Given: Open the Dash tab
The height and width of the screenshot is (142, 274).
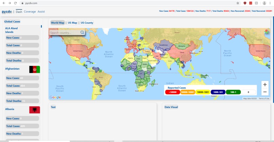Looking at the screenshot, I should pyautogui.click(x=19, y=12).
